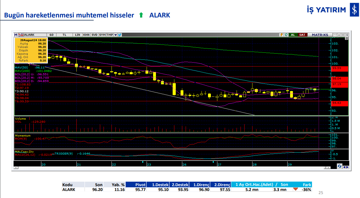Click the horizontal chart scrollbar track
This screenshot has width=360, height=198.
coord(170,168)
